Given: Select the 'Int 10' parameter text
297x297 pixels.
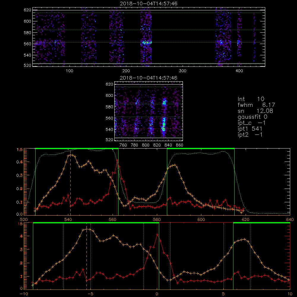Looking at the screenshot, I should [251, 99].
